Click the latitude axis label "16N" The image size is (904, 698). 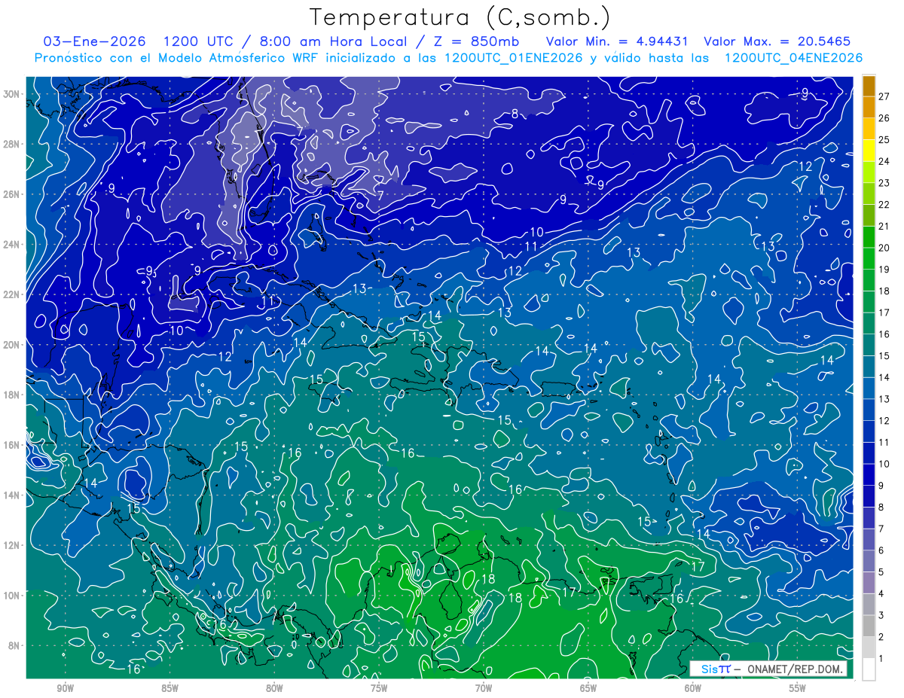pyautogui.click(x=12, y=445)
